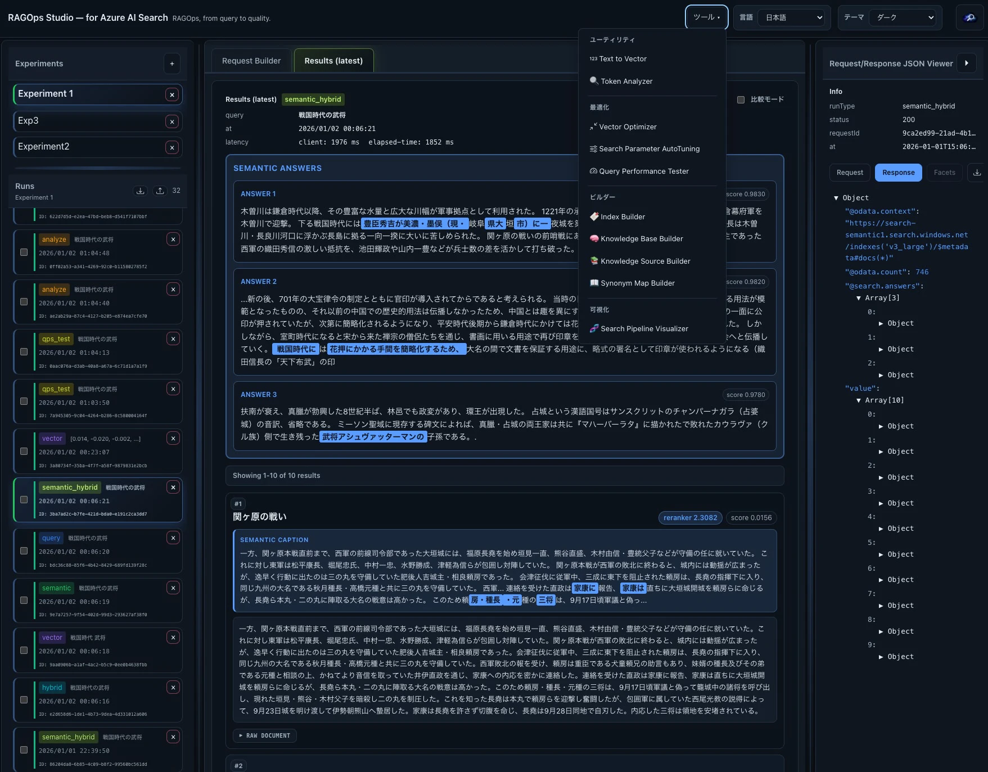Screen dimensions: 988x772
Task: Open Synonym Map Builder from the menu
Action: coord(652,283)
